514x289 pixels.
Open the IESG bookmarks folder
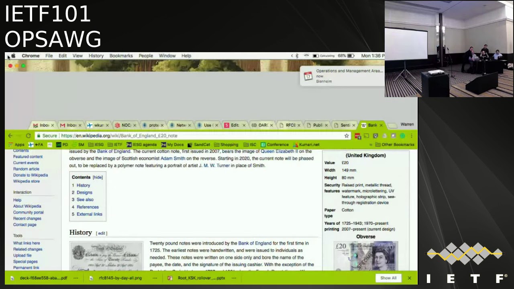click(x=96, y=144)
